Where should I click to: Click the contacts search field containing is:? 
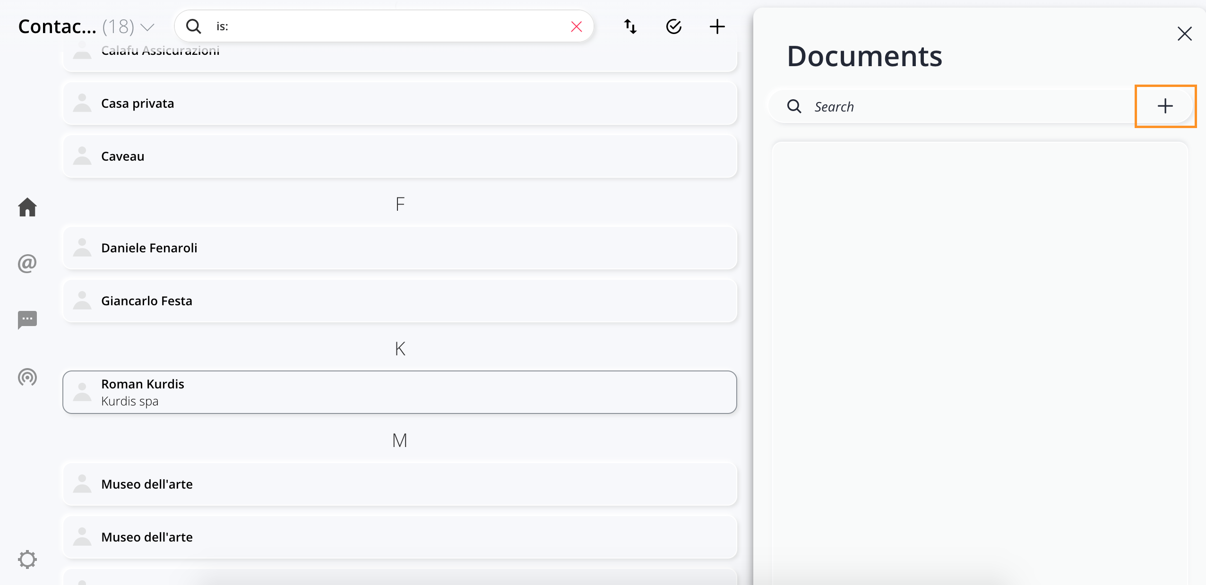[385, 26]
